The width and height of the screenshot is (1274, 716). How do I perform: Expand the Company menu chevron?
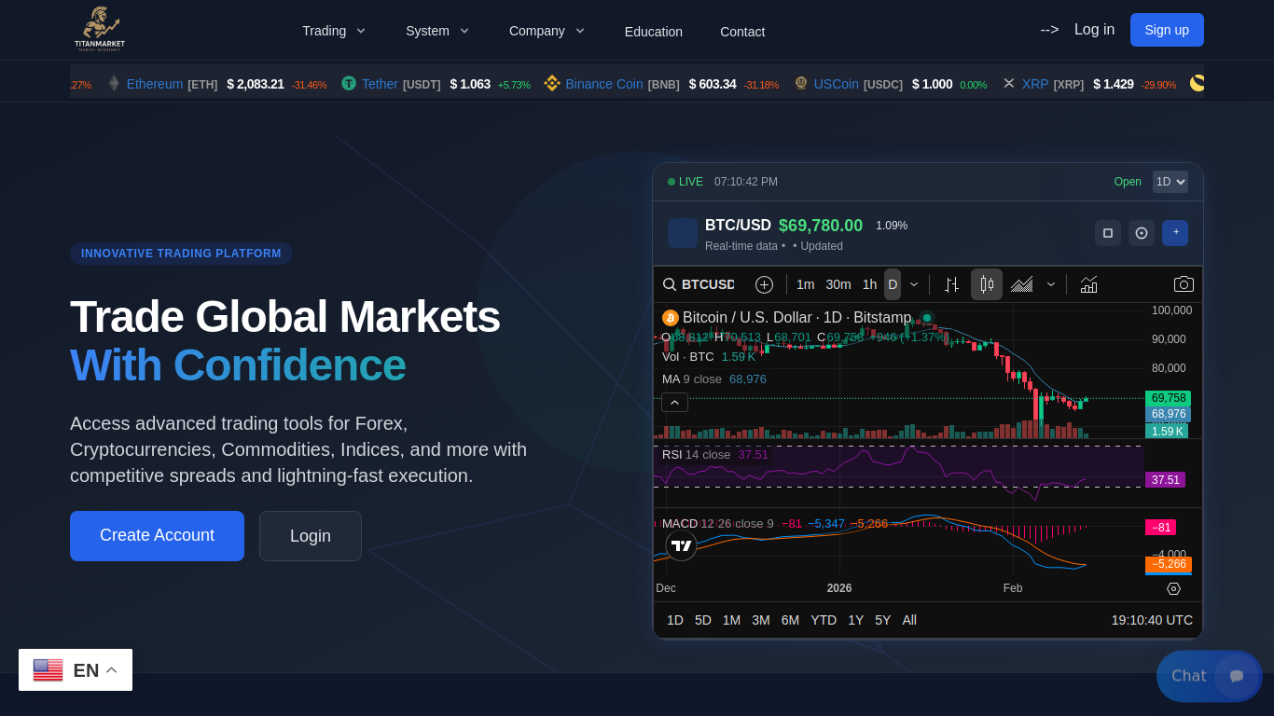579,31
